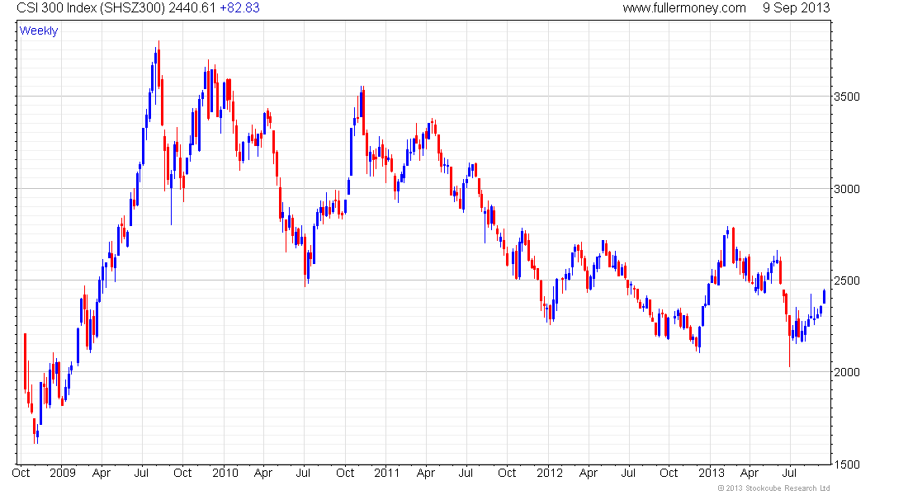Click the 'Weekly' interval label
908x495 pixels.
pyautogui.click(x=39, y=31)
